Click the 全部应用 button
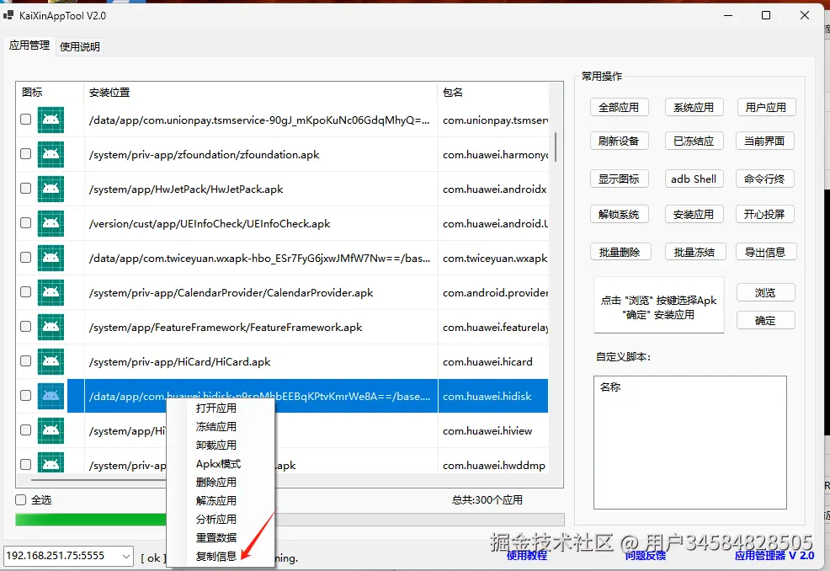Image resolution: width=830 pixels, height=571 pixels. point(619,108)
